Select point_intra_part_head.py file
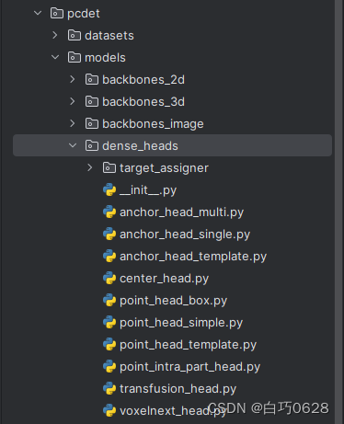 coord(189,367)
